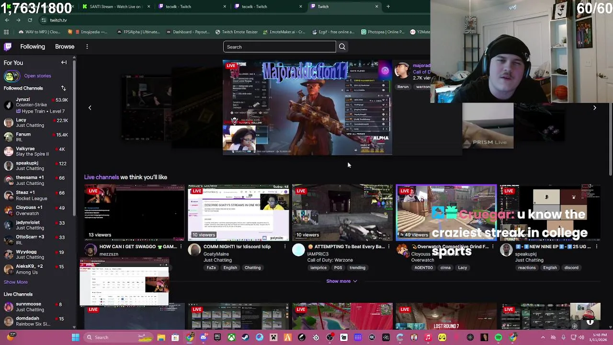Click speakupkj channel avatar on stream card

pos(506,250)
